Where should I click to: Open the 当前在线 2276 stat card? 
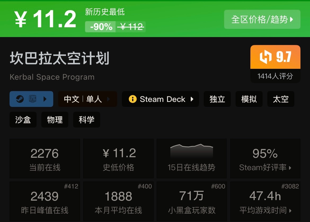coord(45,158)
